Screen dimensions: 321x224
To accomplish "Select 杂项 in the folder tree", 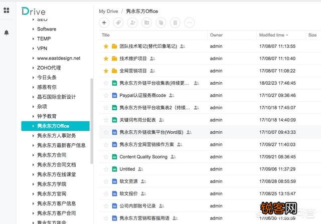I will (x=42, y=107).
